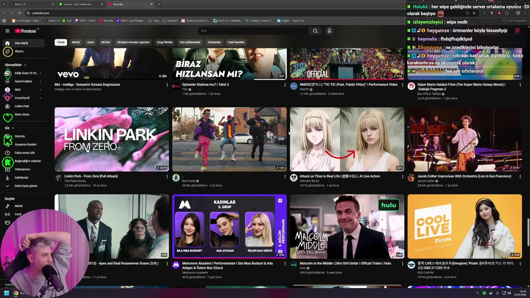The image size is (530, 298).
Task: Open browser tab search dropdown arrow
Action: 5,4
